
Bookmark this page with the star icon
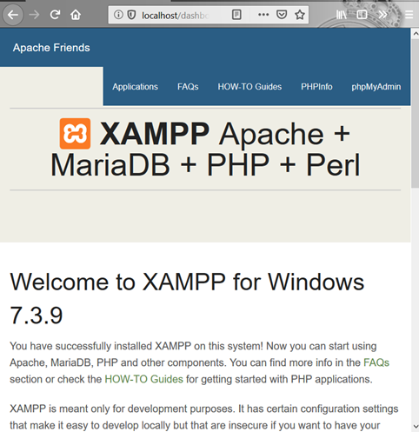click(x=300, y=15)
